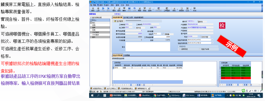This screenshot has height=101, width=265.
Task: Expand the 查询 toolbar dropdown arrow
Action: [x=153, y=9]
